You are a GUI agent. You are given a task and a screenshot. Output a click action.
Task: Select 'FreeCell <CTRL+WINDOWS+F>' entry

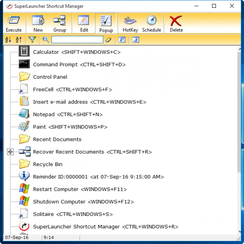click(x=72, y=90)
